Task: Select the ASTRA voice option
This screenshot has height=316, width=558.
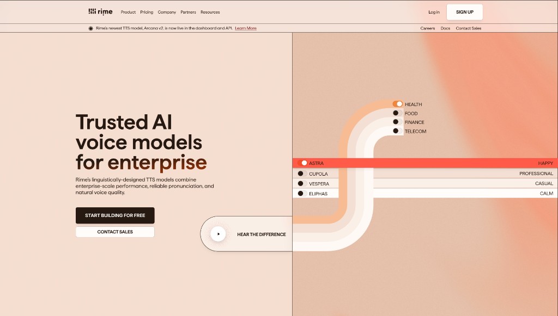Action: (302, 163)
